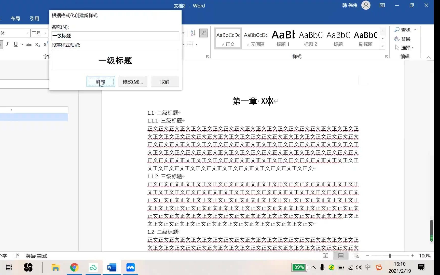The image size is (440, 275).
Task: Open the 选择 (Select) dropdown
Action: pyautogui.click(x=405, y=47)
